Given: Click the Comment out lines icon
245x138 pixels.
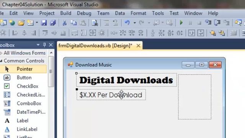Looking at the screenshot, I should click(106, 23).
